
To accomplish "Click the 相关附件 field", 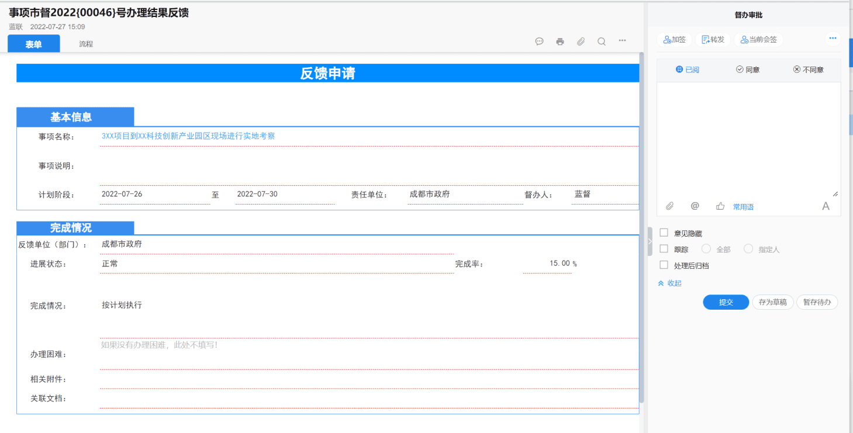I will pos(369,380).
